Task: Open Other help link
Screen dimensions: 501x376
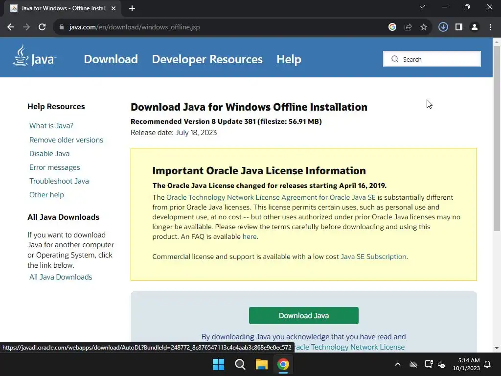Action: click(x=46, y=195)
